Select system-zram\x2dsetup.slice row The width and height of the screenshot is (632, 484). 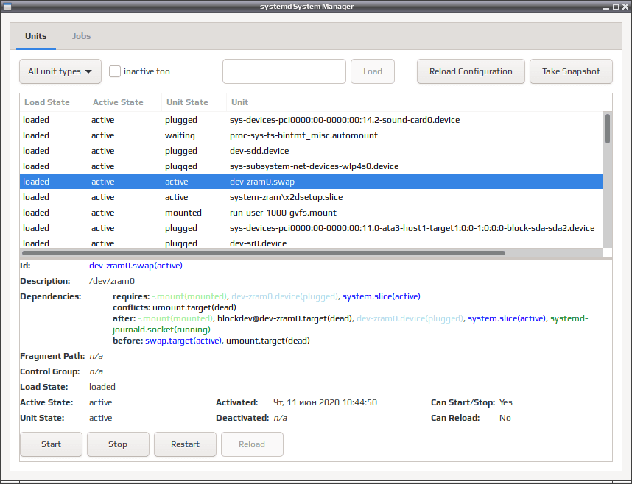coord(311,197)
